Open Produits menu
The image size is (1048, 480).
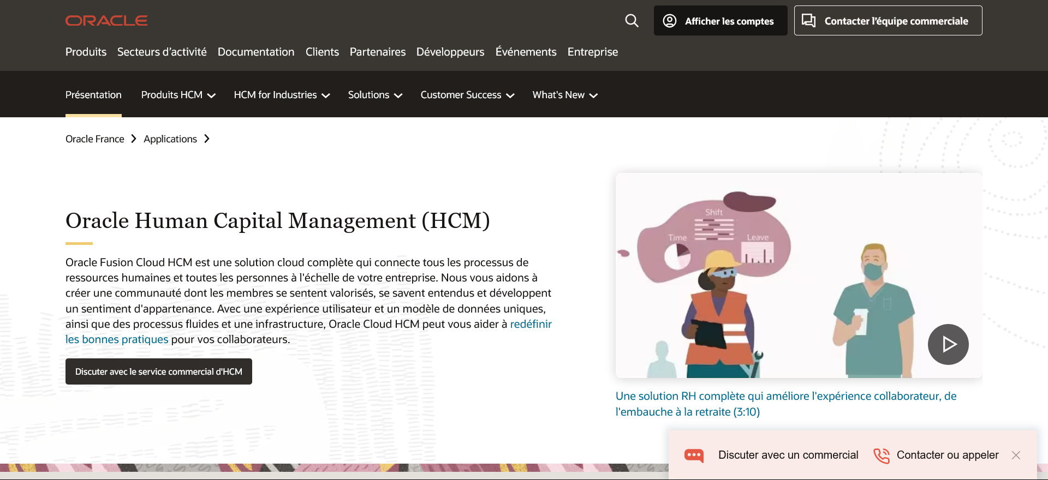click(x=86, y=52)
